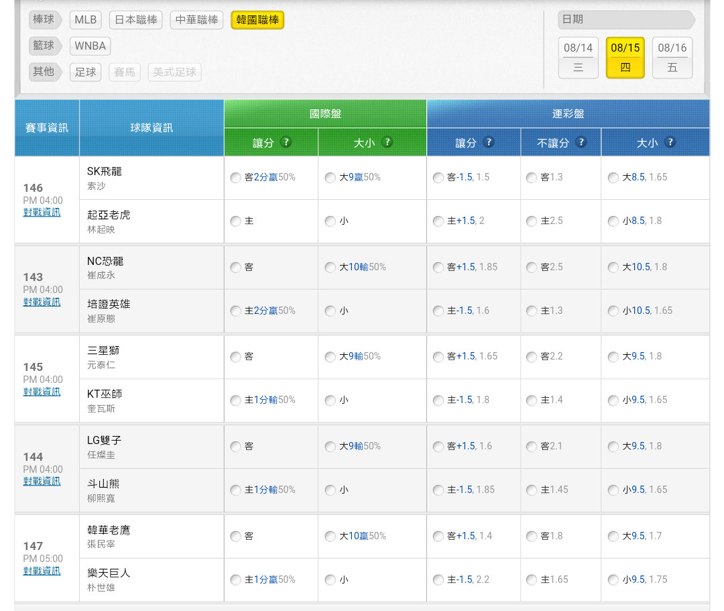Select 小10.5, 1.65 in game 143
The image size is (724, 611).
point(613,311)
